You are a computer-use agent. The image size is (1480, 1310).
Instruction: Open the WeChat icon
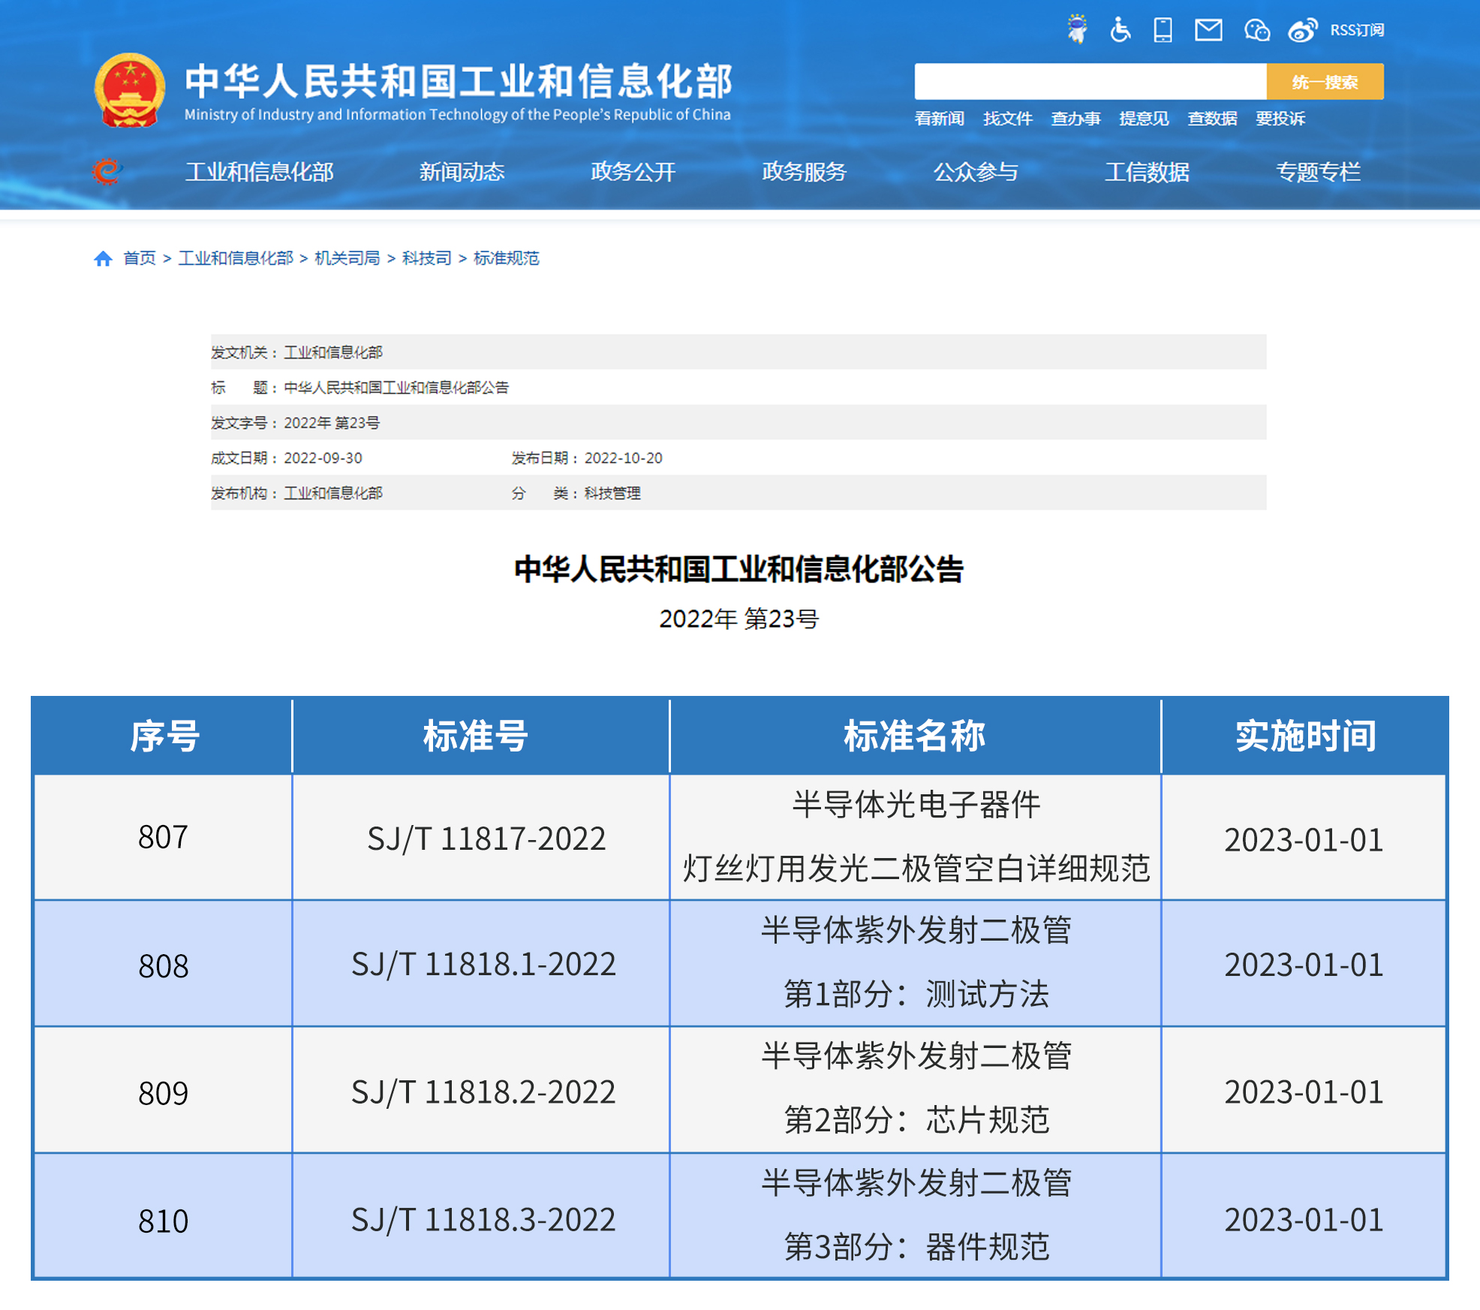(x=1256, y=30)
